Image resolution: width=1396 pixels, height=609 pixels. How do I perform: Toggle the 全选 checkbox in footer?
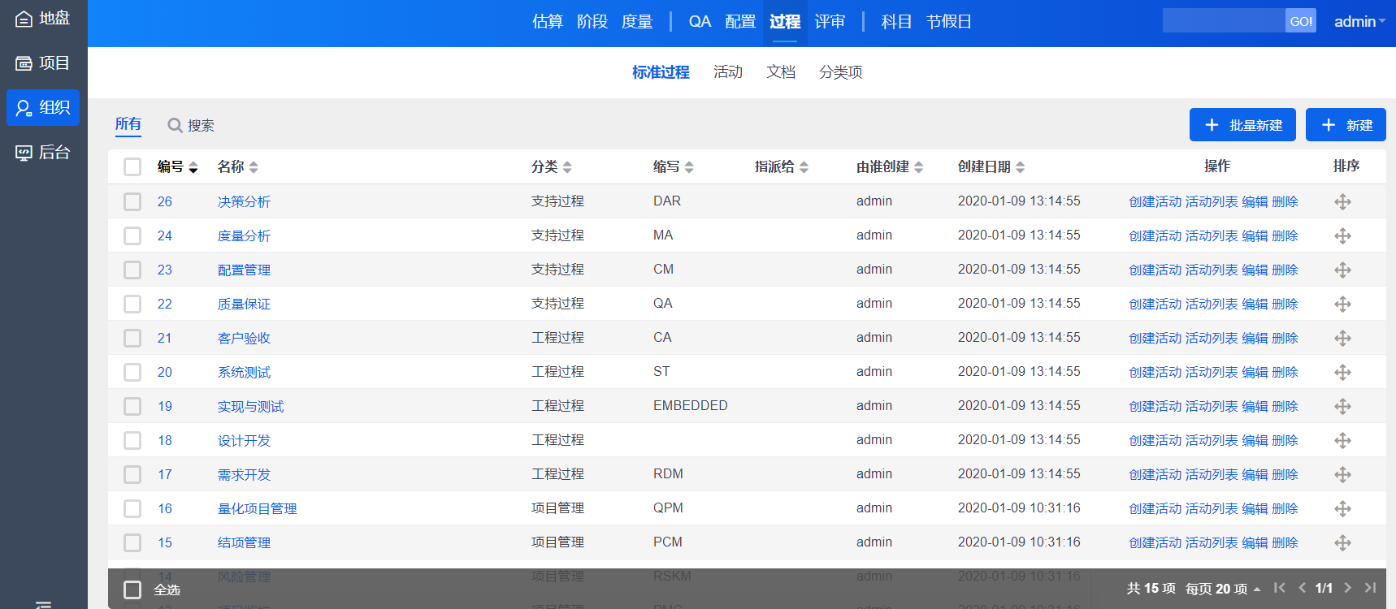132,590
